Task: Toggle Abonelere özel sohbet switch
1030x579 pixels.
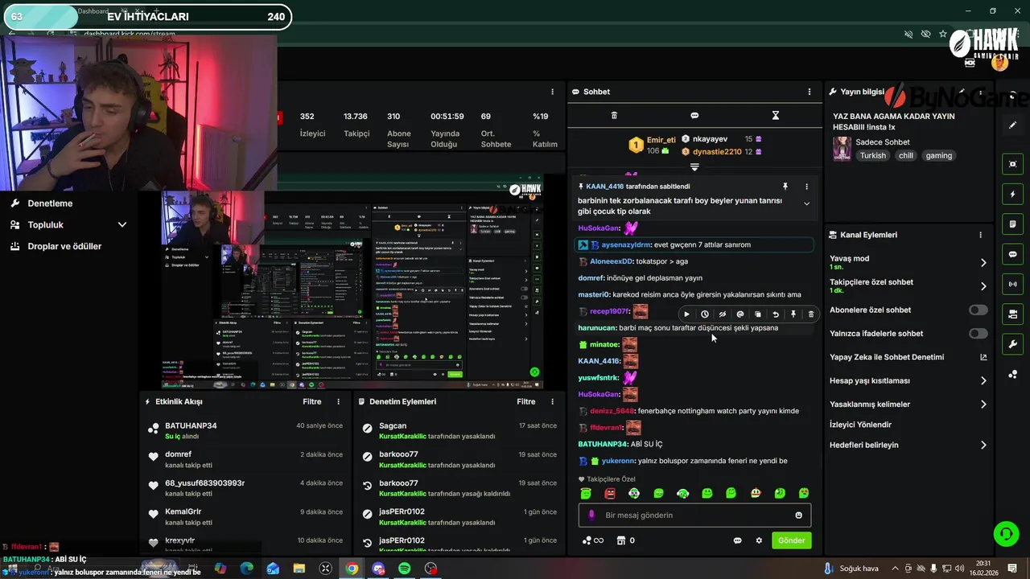Action: pyautogui.click(x=978, y=310)
